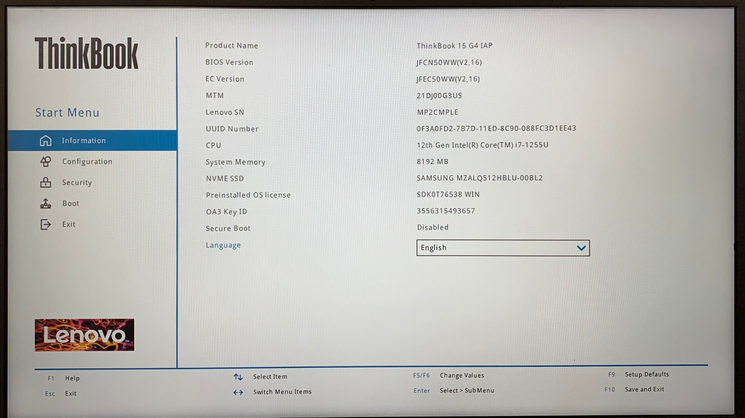Click the 12th Gen Intel Core i7-1255U value

tap(482, 145)
